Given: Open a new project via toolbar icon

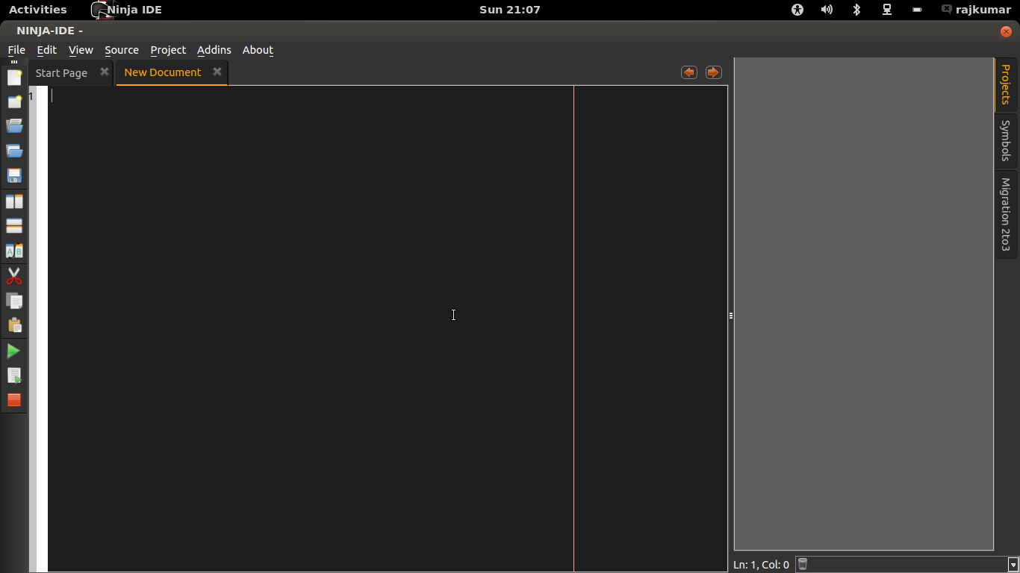Looking at the screenshot, I should (x=13, y=101).
